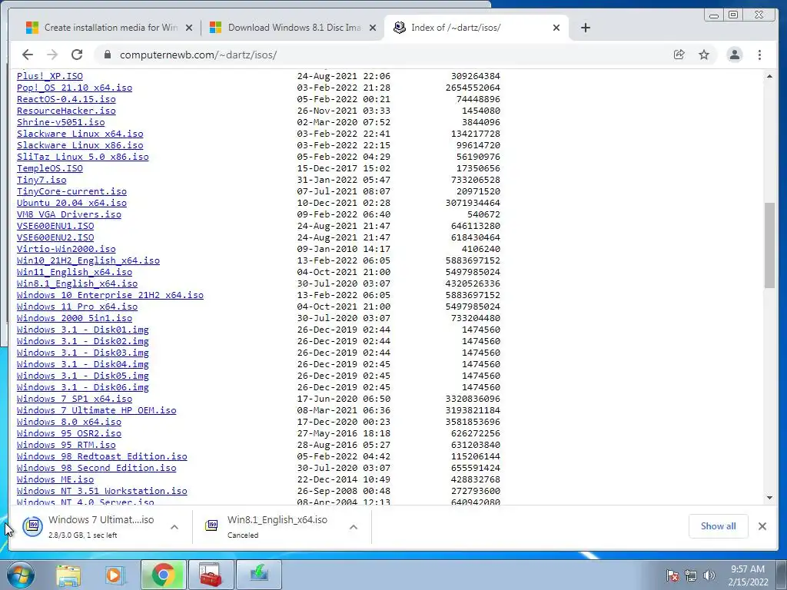Launch Windows Media Player from the taskbar
The height and width of the screenshot is (590, 787).
click(x=115, y=575)
